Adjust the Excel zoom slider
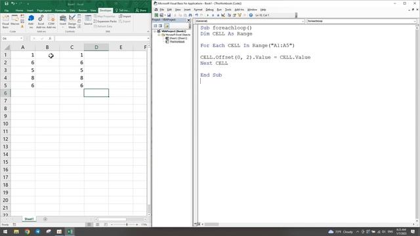 [127, 224]
